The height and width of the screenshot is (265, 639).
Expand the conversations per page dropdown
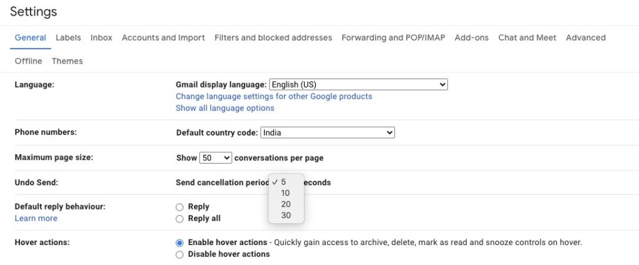tap(215, 158)
